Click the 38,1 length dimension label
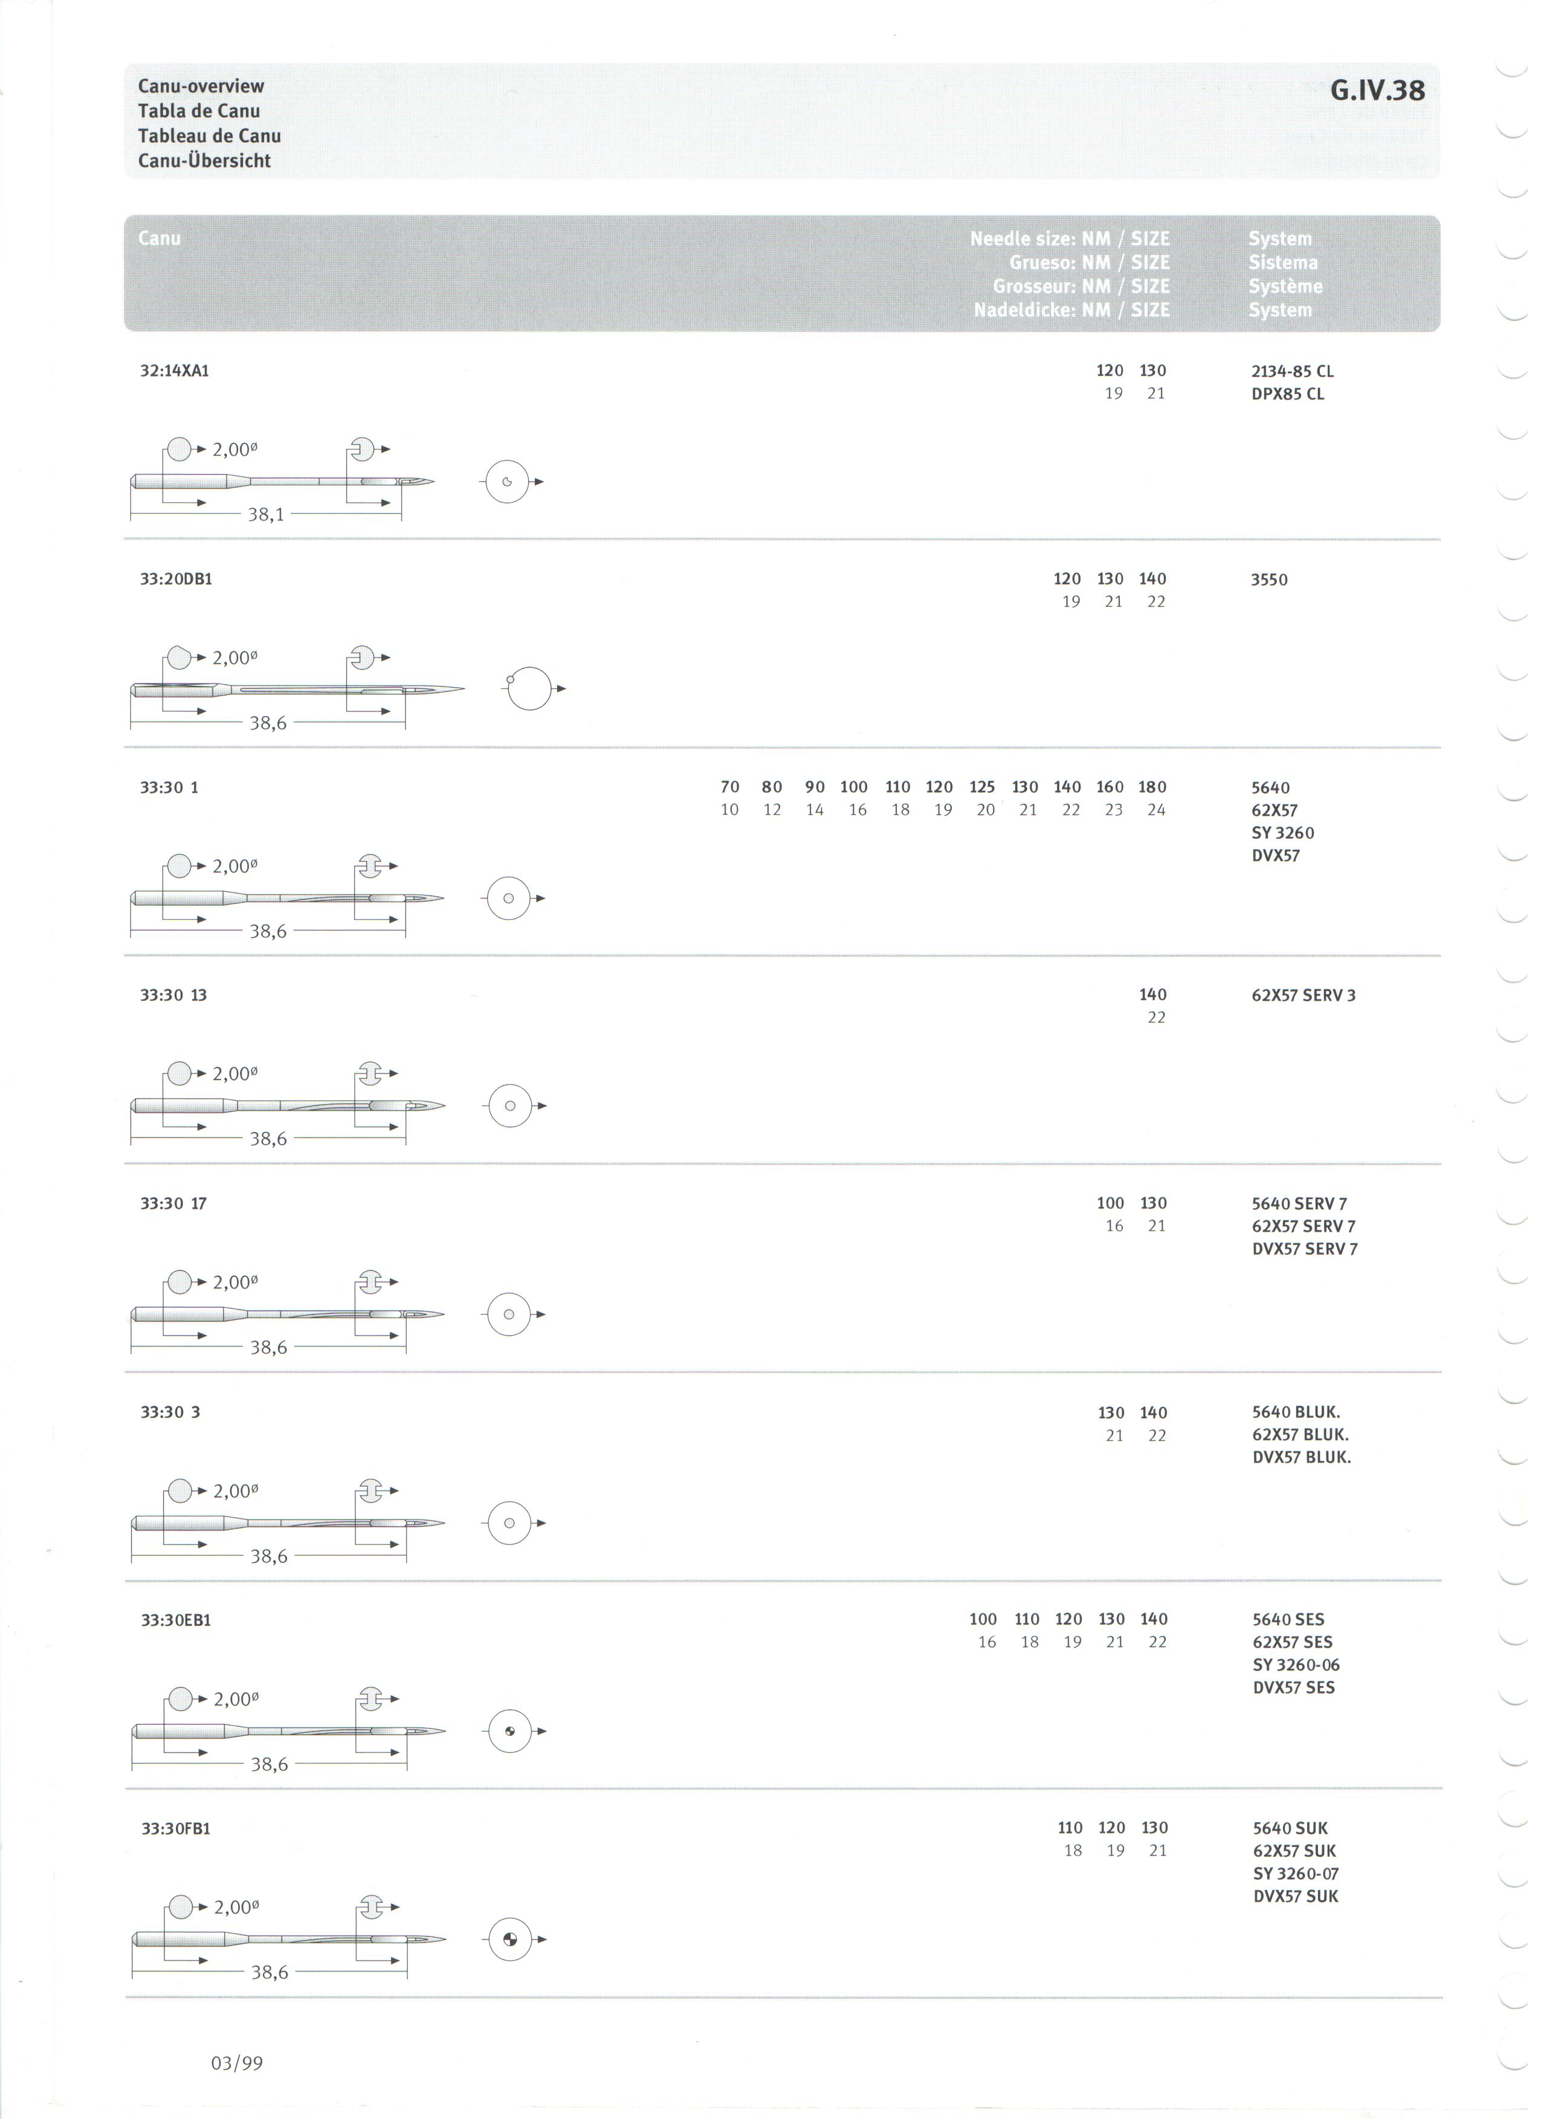Screen dimensions: 1541x2119 [x=266, y=514]
